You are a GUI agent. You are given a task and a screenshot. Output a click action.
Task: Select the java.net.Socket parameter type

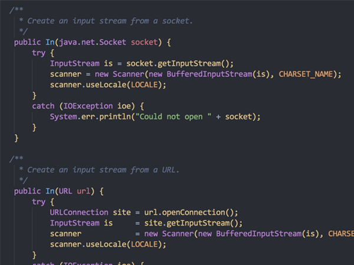tap(93, 42)
